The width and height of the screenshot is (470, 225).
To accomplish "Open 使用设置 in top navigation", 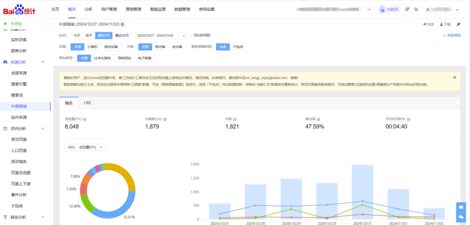I will point(207,9).
